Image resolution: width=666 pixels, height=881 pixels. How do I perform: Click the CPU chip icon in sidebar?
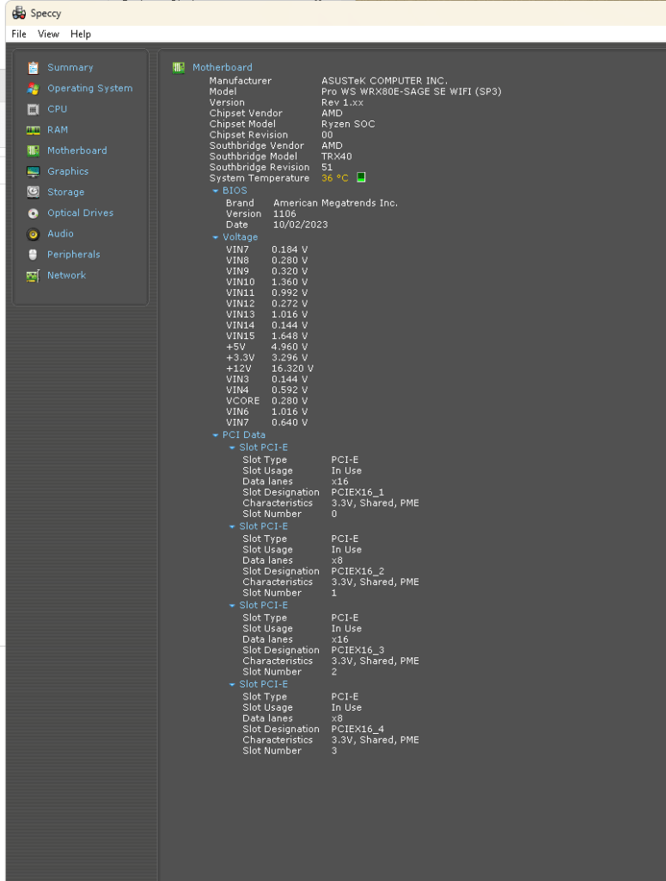(x=34, y=109)
